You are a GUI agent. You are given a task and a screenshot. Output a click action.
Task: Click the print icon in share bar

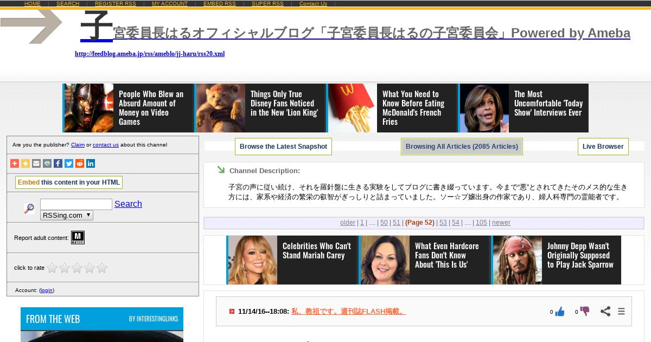tap(47, 163)
